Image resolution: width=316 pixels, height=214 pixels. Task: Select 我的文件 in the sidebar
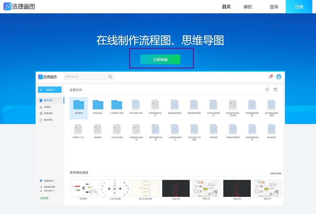(x=50, y=100)
